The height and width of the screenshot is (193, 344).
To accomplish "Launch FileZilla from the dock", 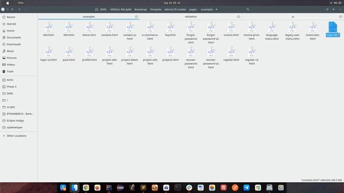I will [x=224, y=188].
